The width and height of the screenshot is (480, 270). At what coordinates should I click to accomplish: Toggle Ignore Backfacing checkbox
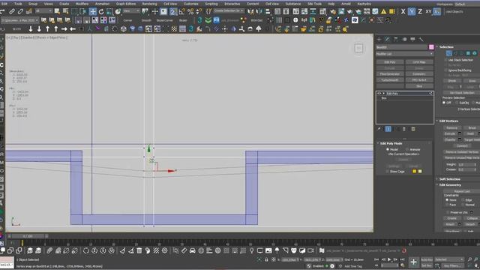pos(445,70)
